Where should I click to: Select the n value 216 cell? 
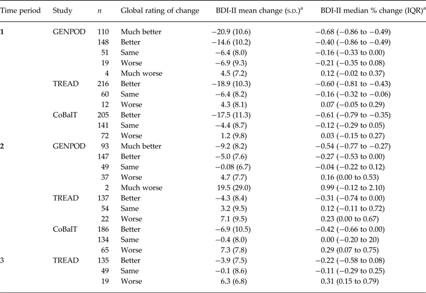click(x=104, y=84)
